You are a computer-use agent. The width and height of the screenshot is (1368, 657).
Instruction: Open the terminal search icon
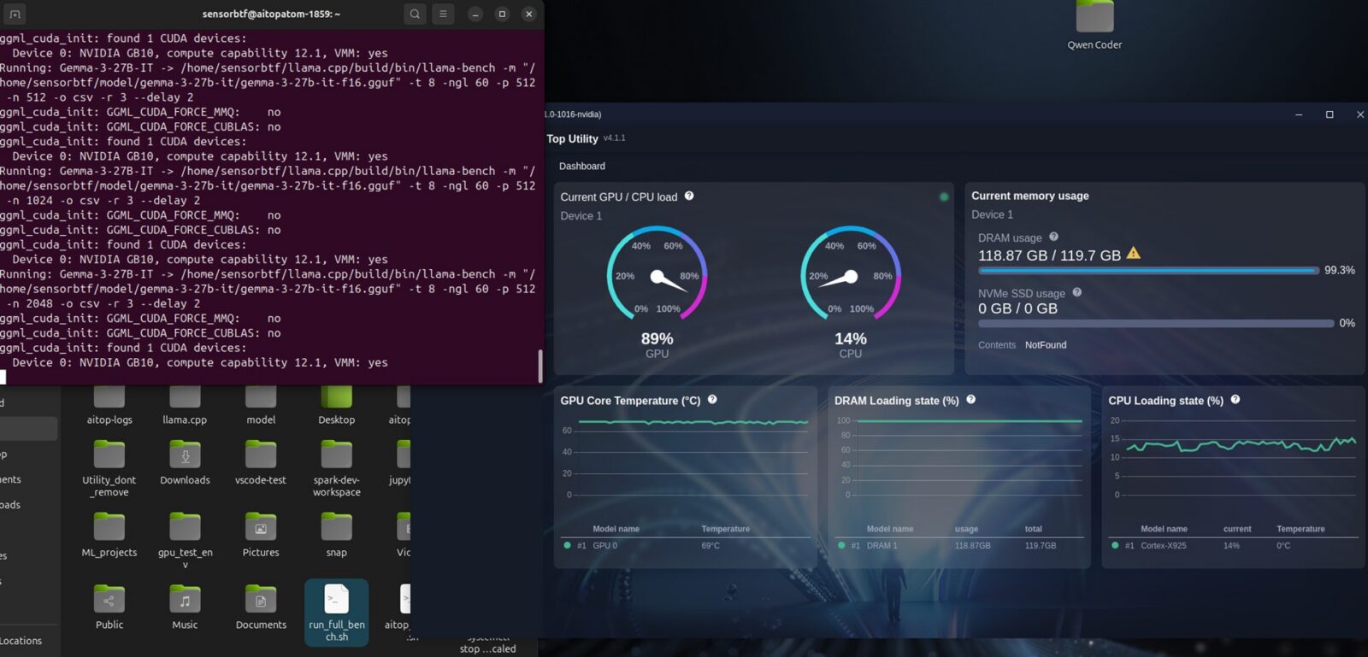[415, 14]
